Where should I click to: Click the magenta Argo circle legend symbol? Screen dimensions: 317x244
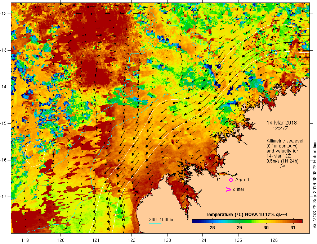coord(231,180)
